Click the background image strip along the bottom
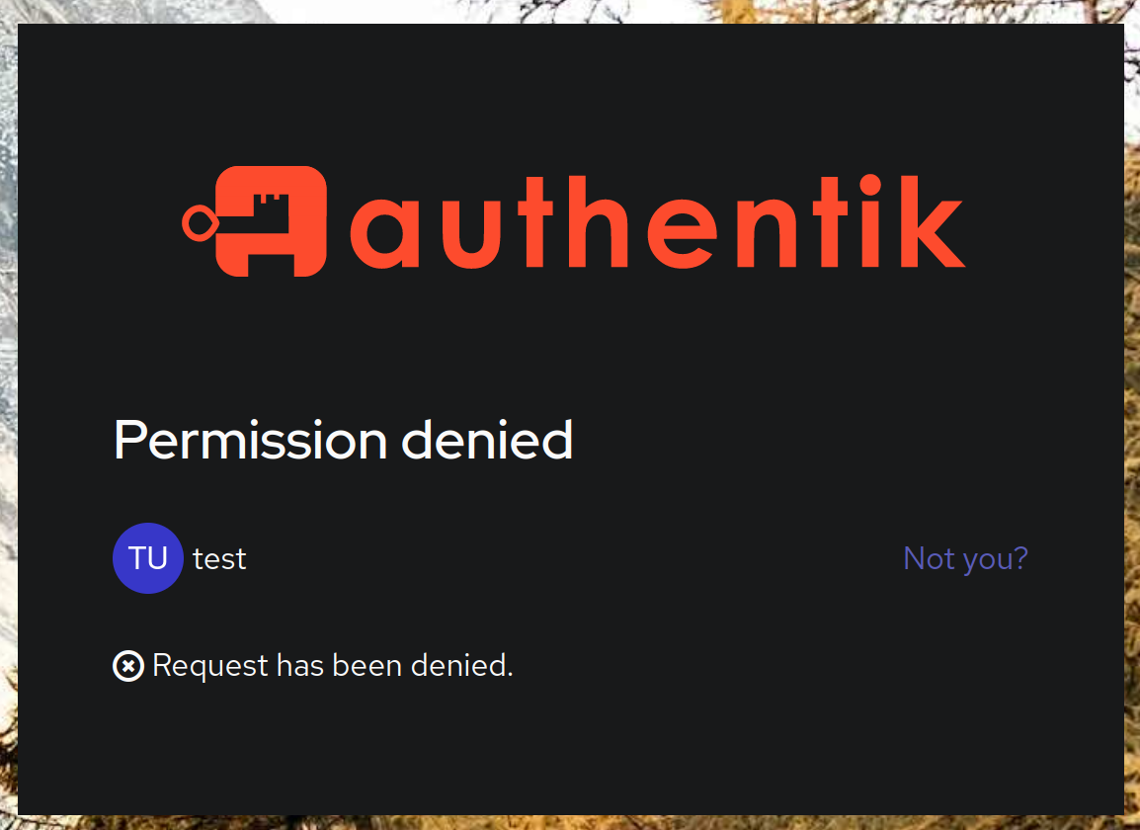This screenshot has height=830, width=1140. (570, 823)
